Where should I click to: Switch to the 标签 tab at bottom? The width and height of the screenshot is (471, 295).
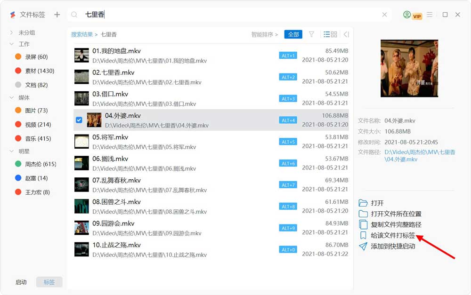pos(49,282)
